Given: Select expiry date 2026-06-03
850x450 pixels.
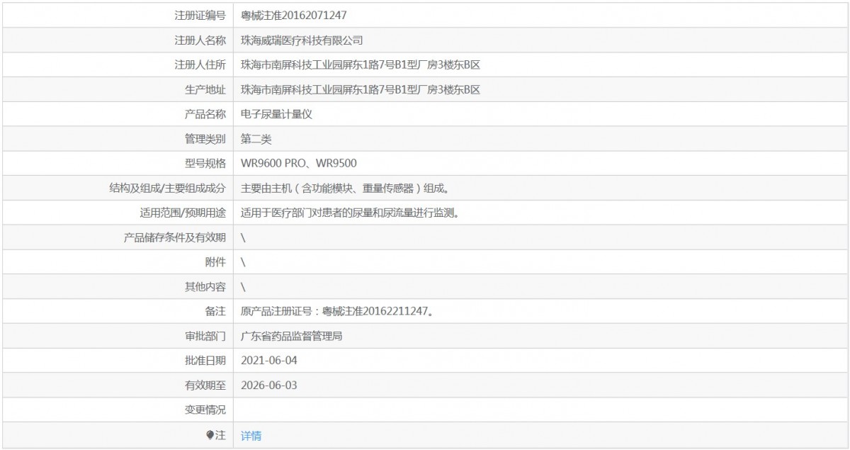Looking at the screenshot, I should pyautogui.click(x=269, y=386).
